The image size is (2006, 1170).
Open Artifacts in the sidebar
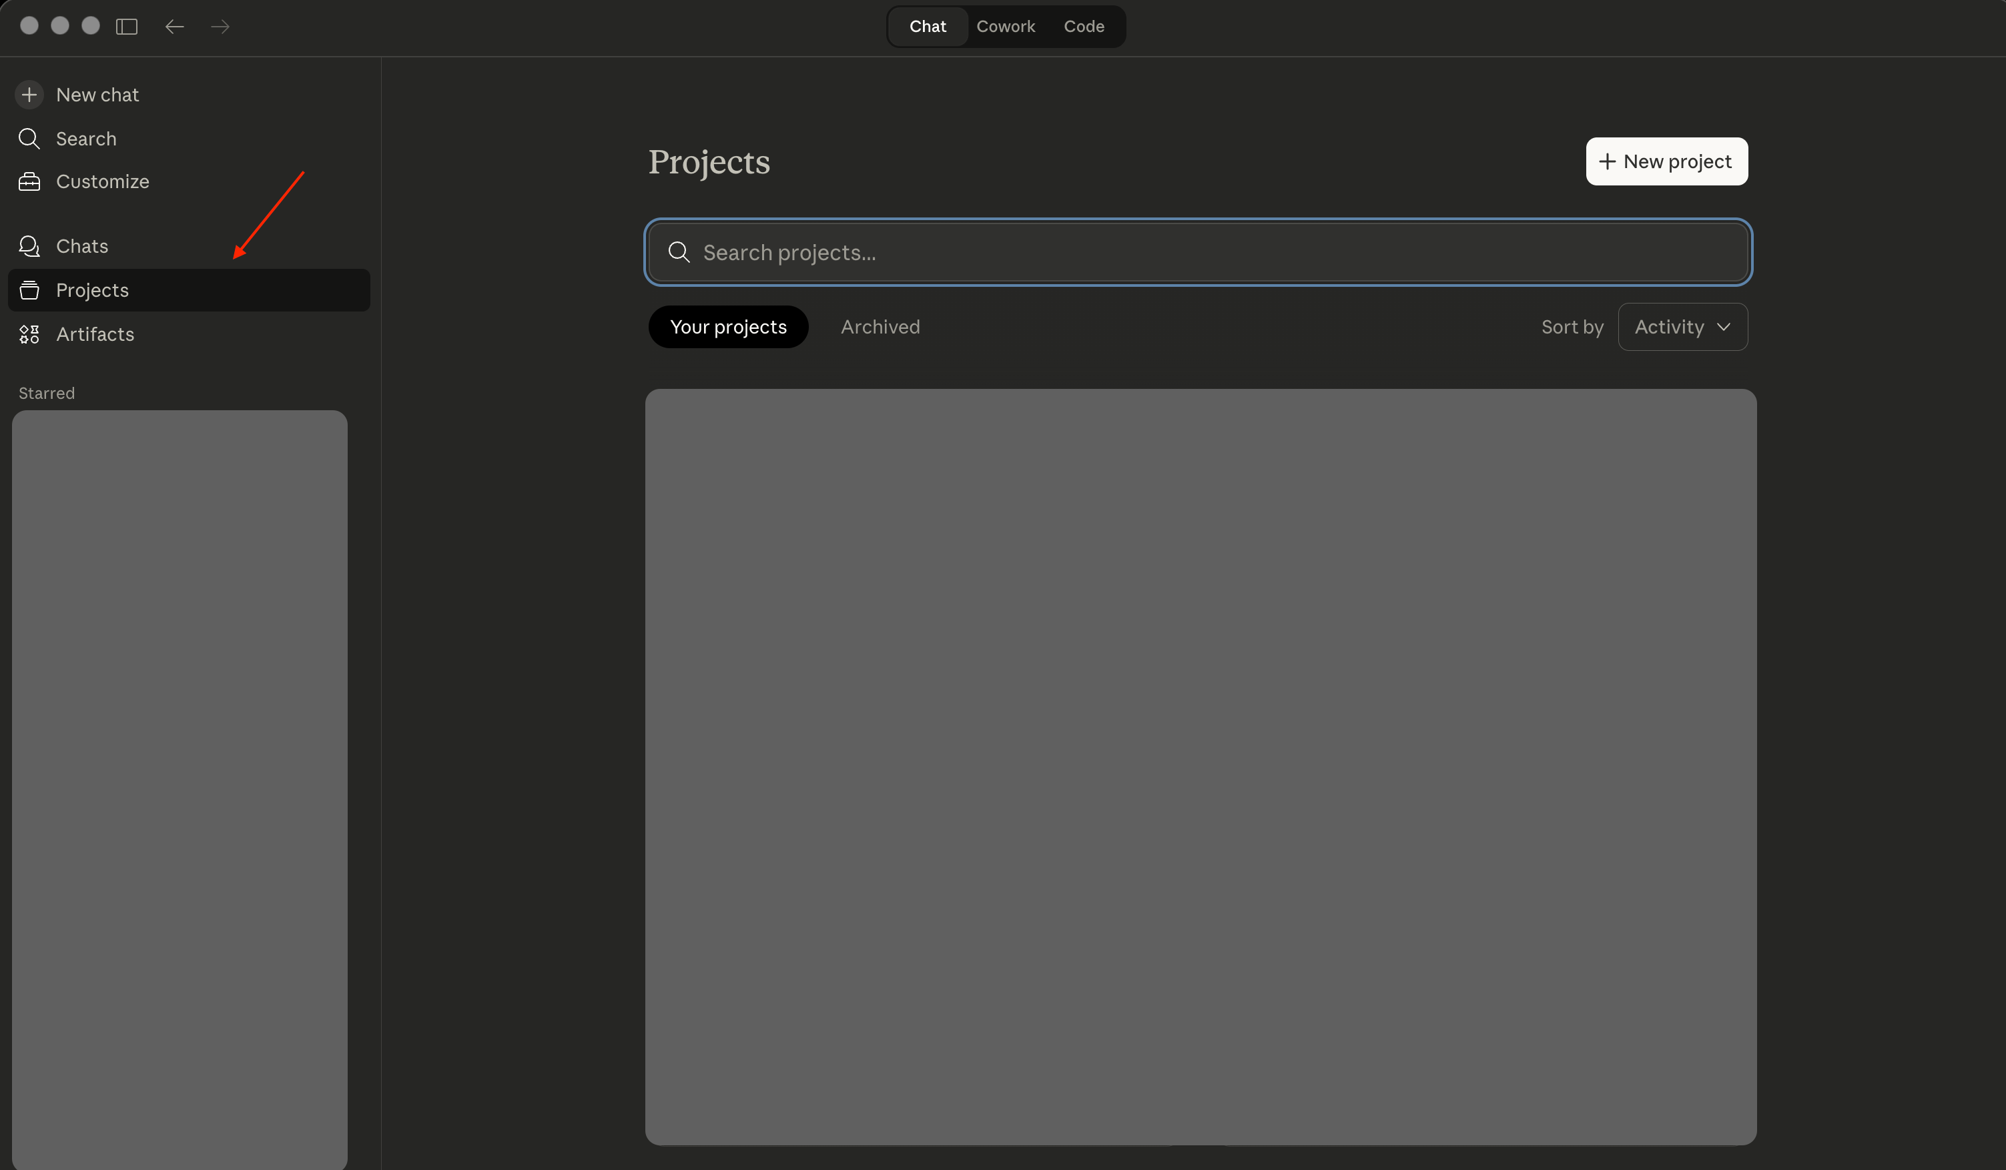pyautogui.click(x=189, y=334)
